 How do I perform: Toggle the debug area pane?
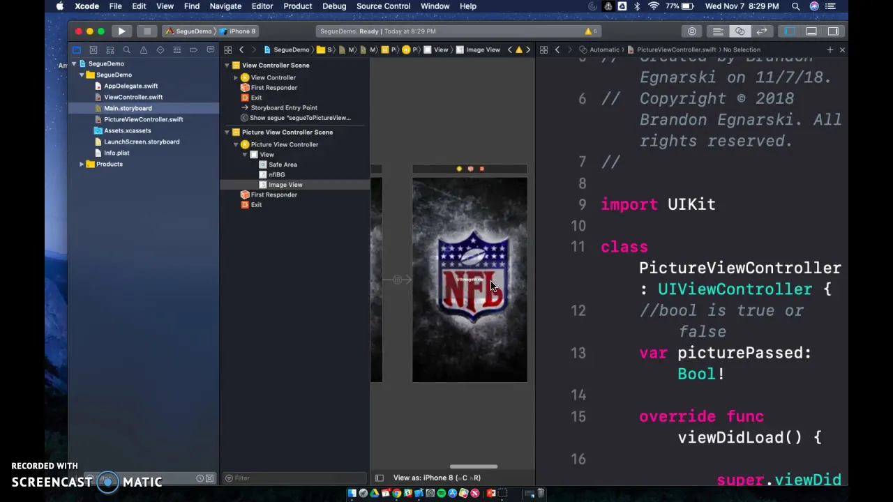[811, 31]
